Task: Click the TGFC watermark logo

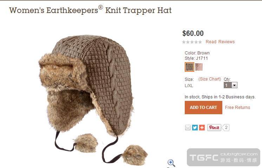Action: [223, 157]
